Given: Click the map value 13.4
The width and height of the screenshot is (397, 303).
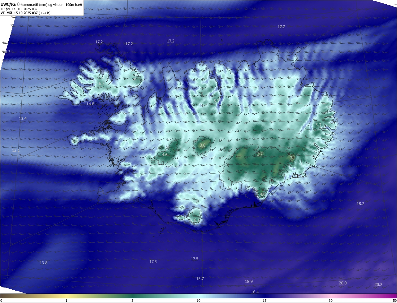Looking at the screenshot, I should (23, 119).
